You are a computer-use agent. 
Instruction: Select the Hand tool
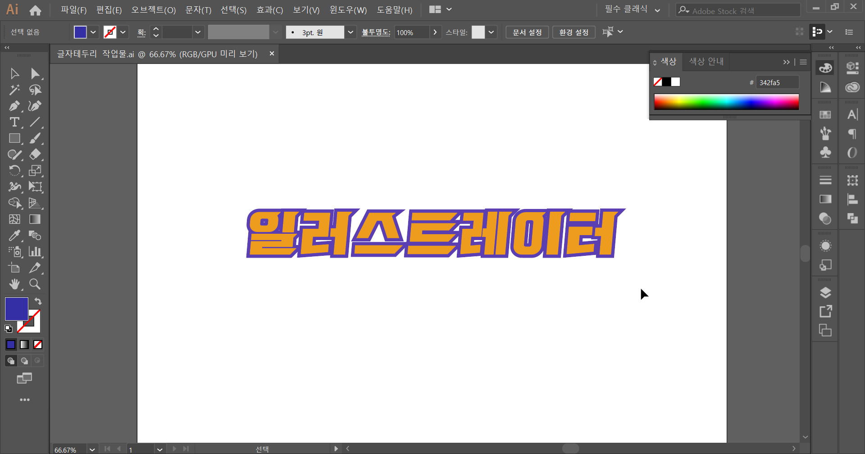tap(14, 284)
